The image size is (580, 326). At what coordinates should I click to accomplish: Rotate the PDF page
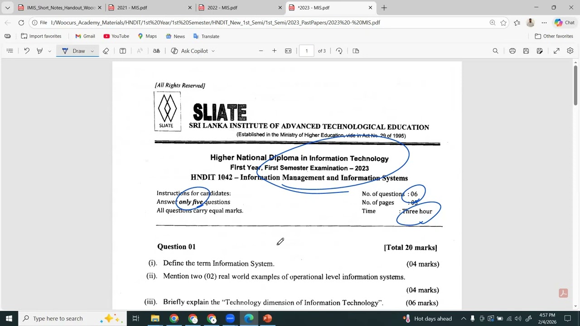pyautogui.click(x=339, y=51)
